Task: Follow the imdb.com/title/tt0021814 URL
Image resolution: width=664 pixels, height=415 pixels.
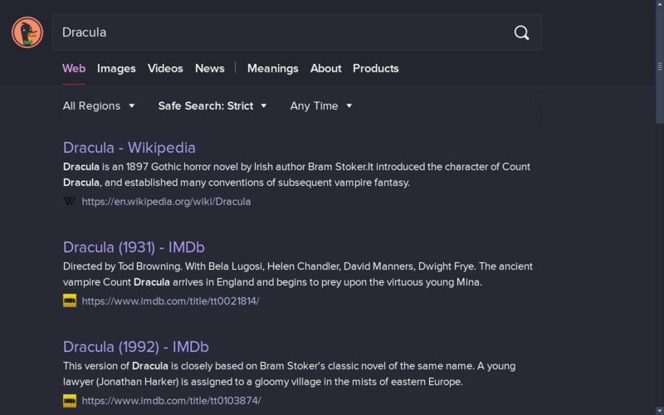Action: click(x=170, y=301)
